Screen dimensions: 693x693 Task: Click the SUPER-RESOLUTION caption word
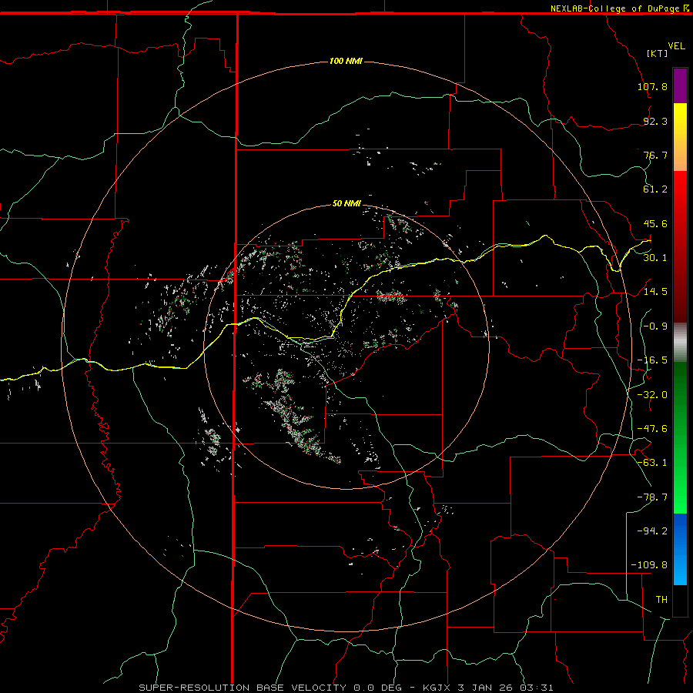coord(195,688)
